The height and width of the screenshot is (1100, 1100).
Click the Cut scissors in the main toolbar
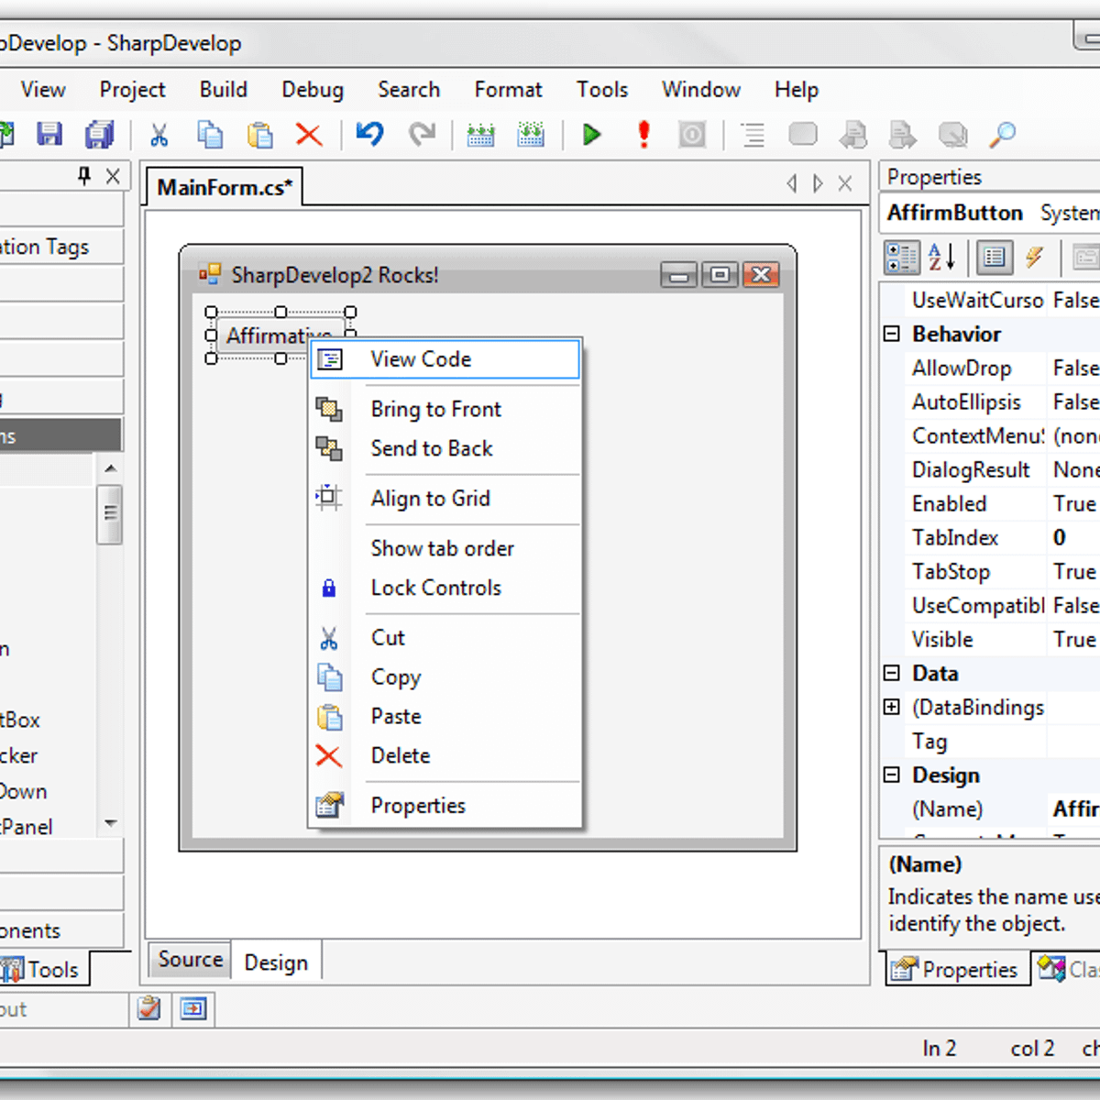click(159, 136)
